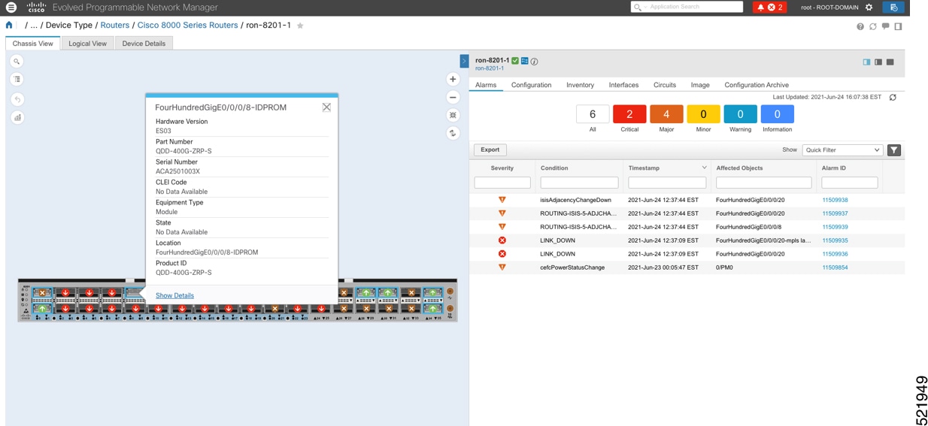Refresh the page with top refresh icon
Screen dimensions: 928x426
(x=873, y=26)
